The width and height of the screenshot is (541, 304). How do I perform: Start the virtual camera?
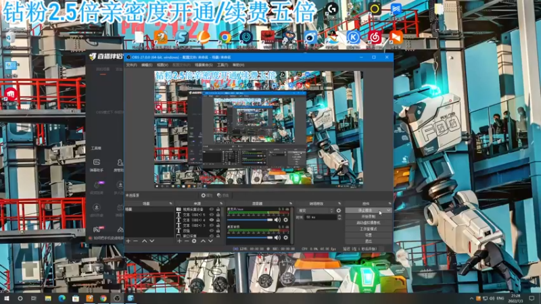click(369, 223)
